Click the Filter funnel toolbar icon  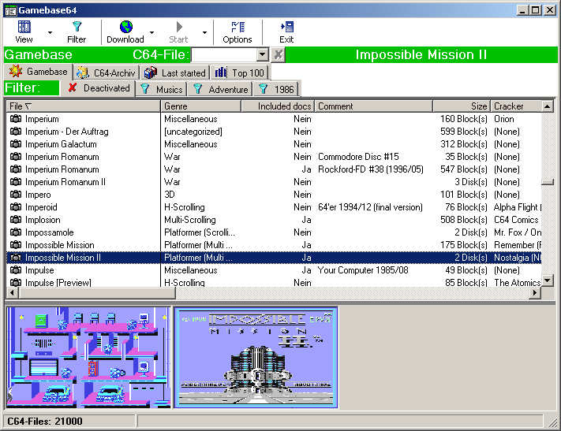(x=77, y=27)
